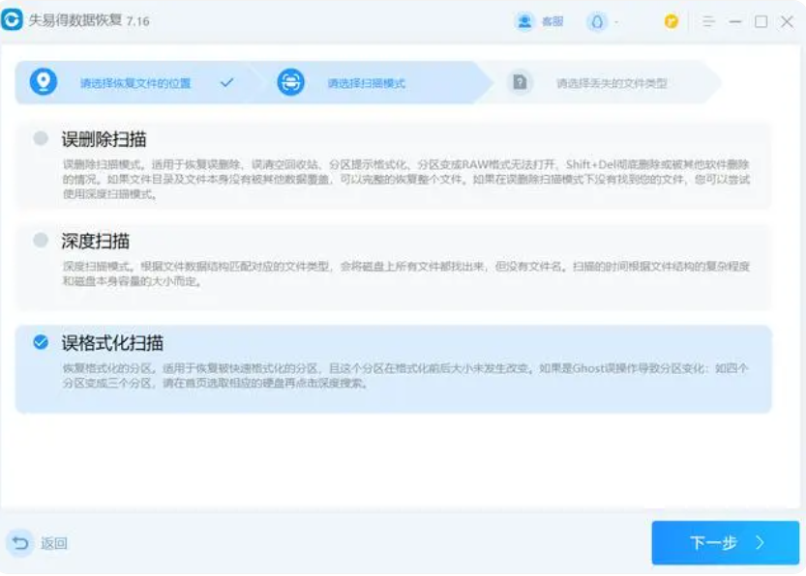Click the 深度扫描 option heading
The height and width of the screenshot is (576, 806).
point(96,241)
